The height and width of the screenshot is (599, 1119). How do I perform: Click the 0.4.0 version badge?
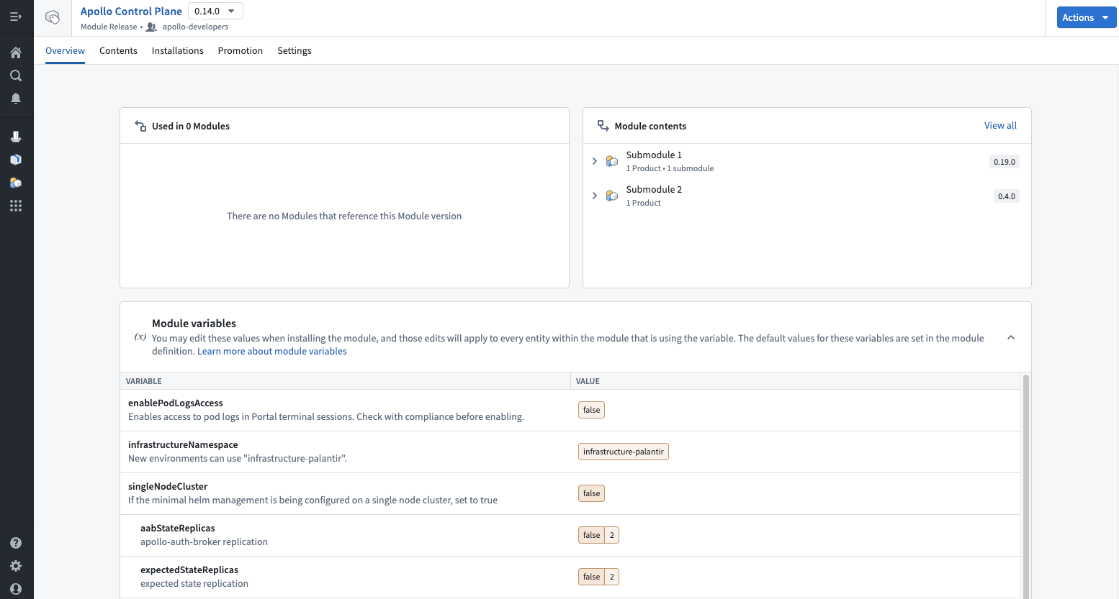pos(1007,196)
